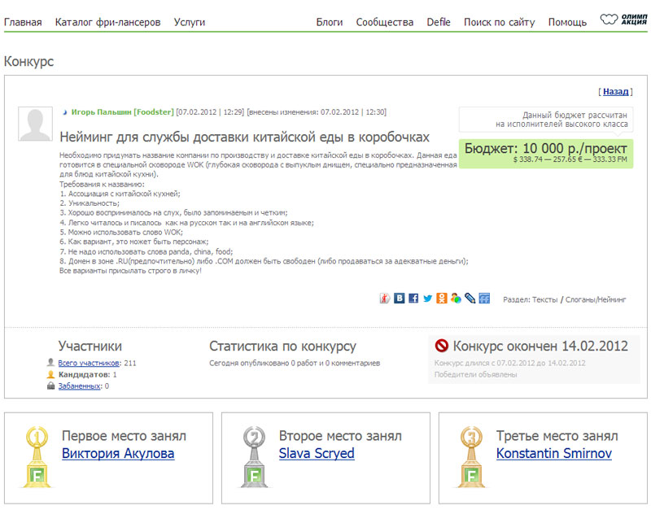Click the contest duration dates text
This screenshot has height=510, width=651.
pos(510,363)
